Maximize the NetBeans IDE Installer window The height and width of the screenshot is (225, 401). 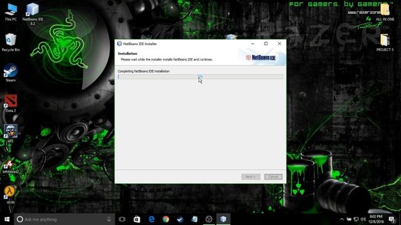click(266, 44)
